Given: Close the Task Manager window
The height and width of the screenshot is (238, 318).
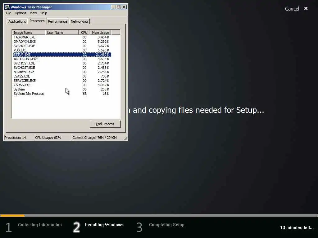Looking at the screenshot, I should pos(124,7).
